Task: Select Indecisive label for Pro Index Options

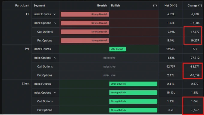Action: pyautogui.click(x=109, y=58)
